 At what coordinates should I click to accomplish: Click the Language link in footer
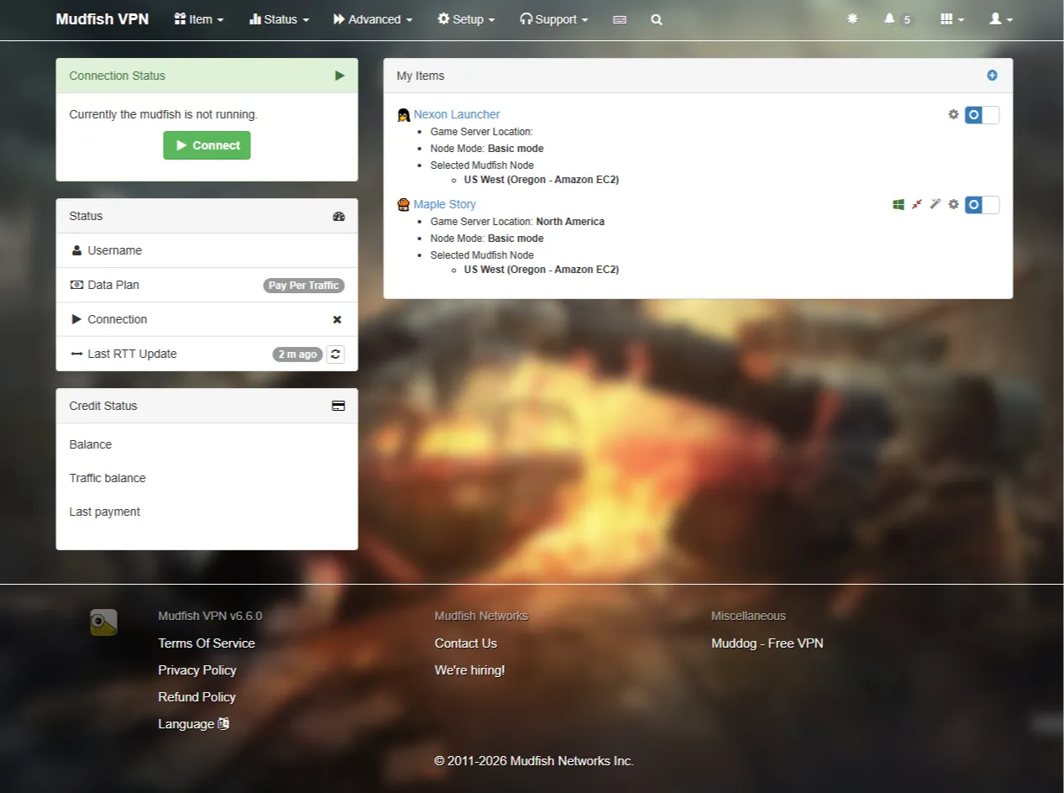pyautogui.click(x=194, y=724)
